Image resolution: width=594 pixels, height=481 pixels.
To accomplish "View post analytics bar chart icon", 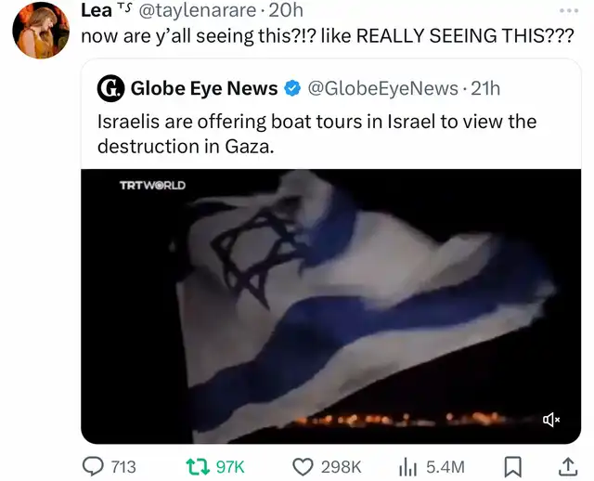I will [x=407, y=467].
